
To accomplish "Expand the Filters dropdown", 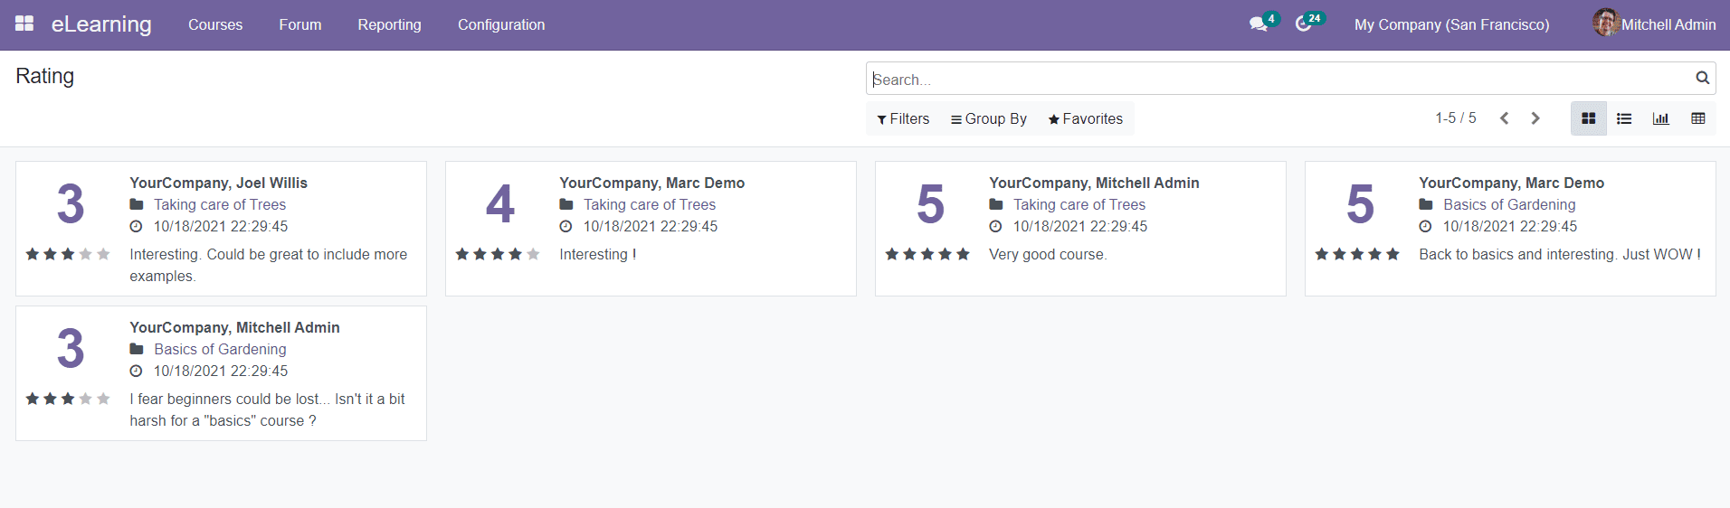I will click(x=903, y=118).
